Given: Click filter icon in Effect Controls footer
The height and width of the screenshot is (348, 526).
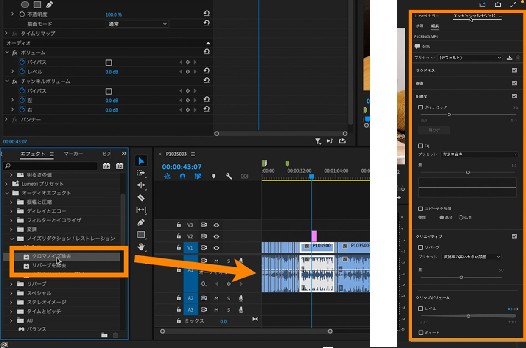Looking at the screenshot, I should point(318,141).
